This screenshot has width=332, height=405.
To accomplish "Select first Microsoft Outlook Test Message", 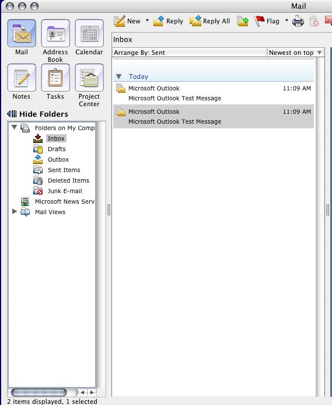I will point(214,93).
